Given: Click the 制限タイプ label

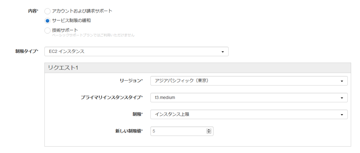Looking at the screenshot, I should pos(27,51).
